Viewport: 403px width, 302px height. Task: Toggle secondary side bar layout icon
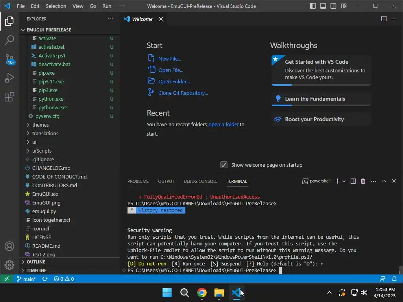click(x=333, y=6)
